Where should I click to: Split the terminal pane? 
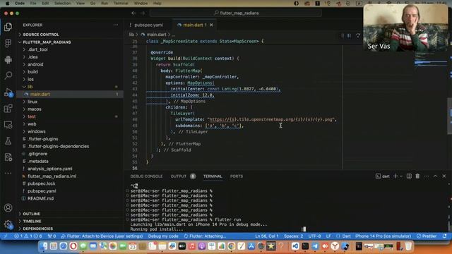409,176
